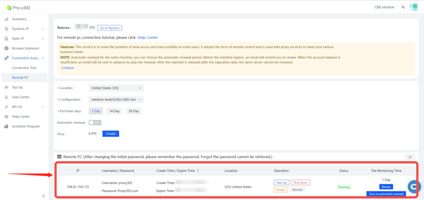Click the Connection Assistant link icon

(x=7, y=58)
